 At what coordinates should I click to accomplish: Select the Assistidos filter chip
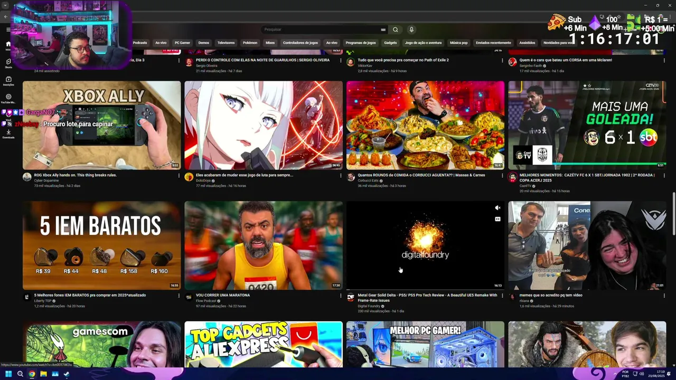[x=527, y=43]
